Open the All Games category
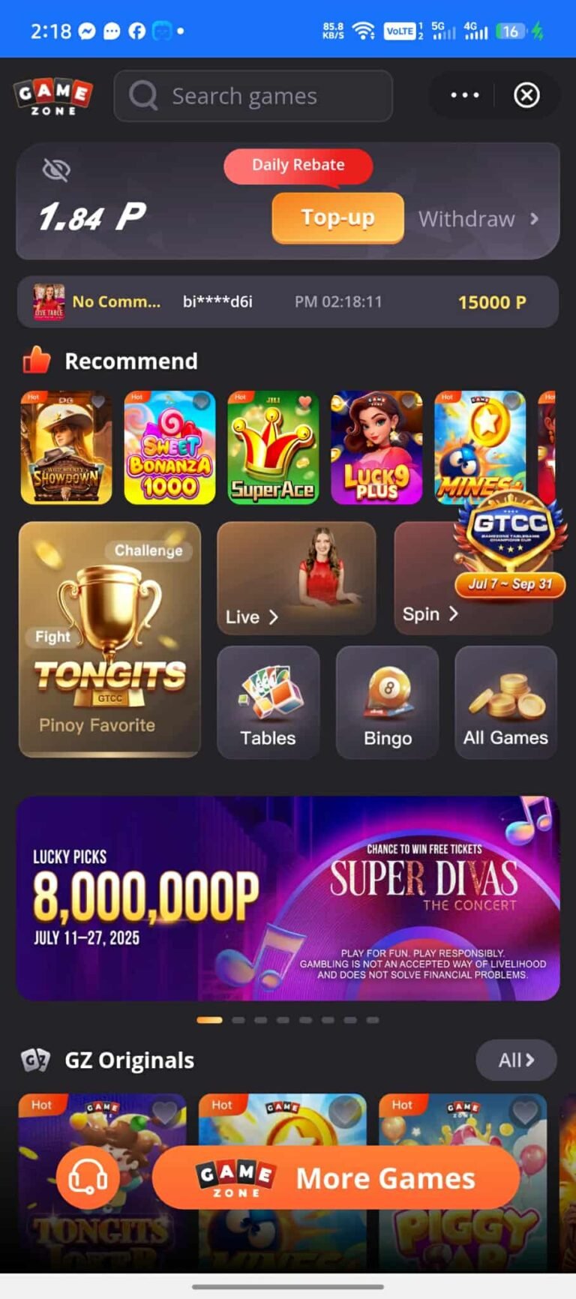The image size is (576, 1299). pos(505,703)
